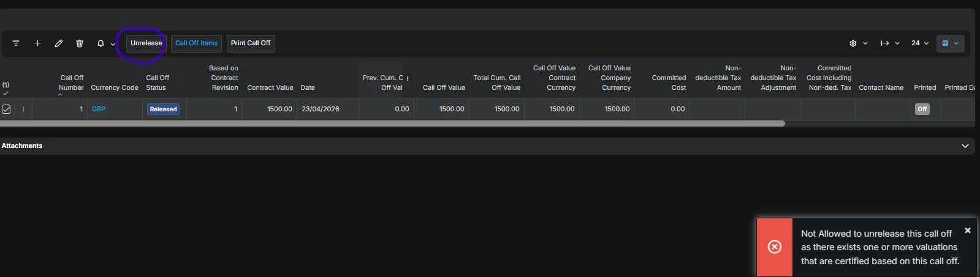This screenshot has height=277, width=980.
Task: Click the pencil edit icon
Action: click(x=59, y=43)
